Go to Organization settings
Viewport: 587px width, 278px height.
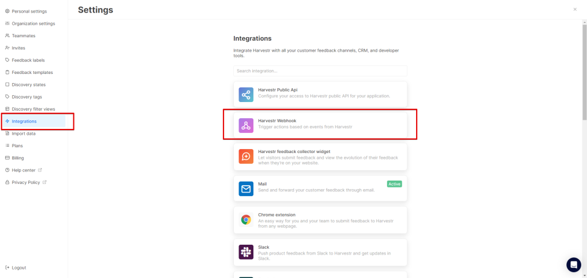(33, 24)
